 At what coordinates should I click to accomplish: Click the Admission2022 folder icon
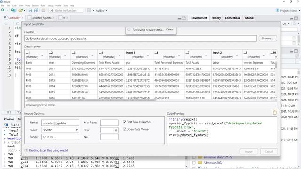(x=200, y=163)
